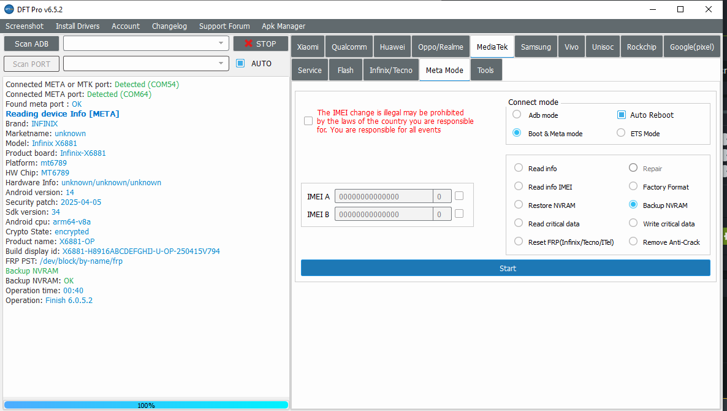Open the Apk Manager menu
This screenshot has height=411, width=727.
[x=283, y=26]
